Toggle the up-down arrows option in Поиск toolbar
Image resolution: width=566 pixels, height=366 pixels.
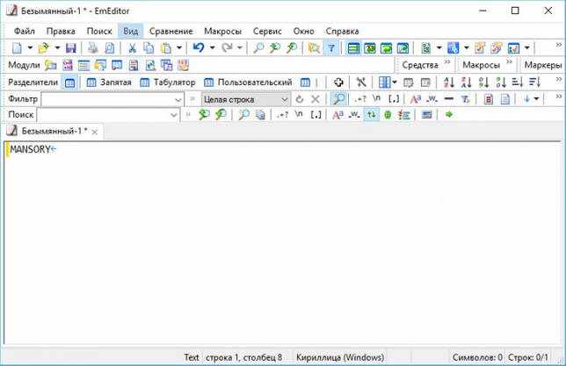(x=372, y=115)
